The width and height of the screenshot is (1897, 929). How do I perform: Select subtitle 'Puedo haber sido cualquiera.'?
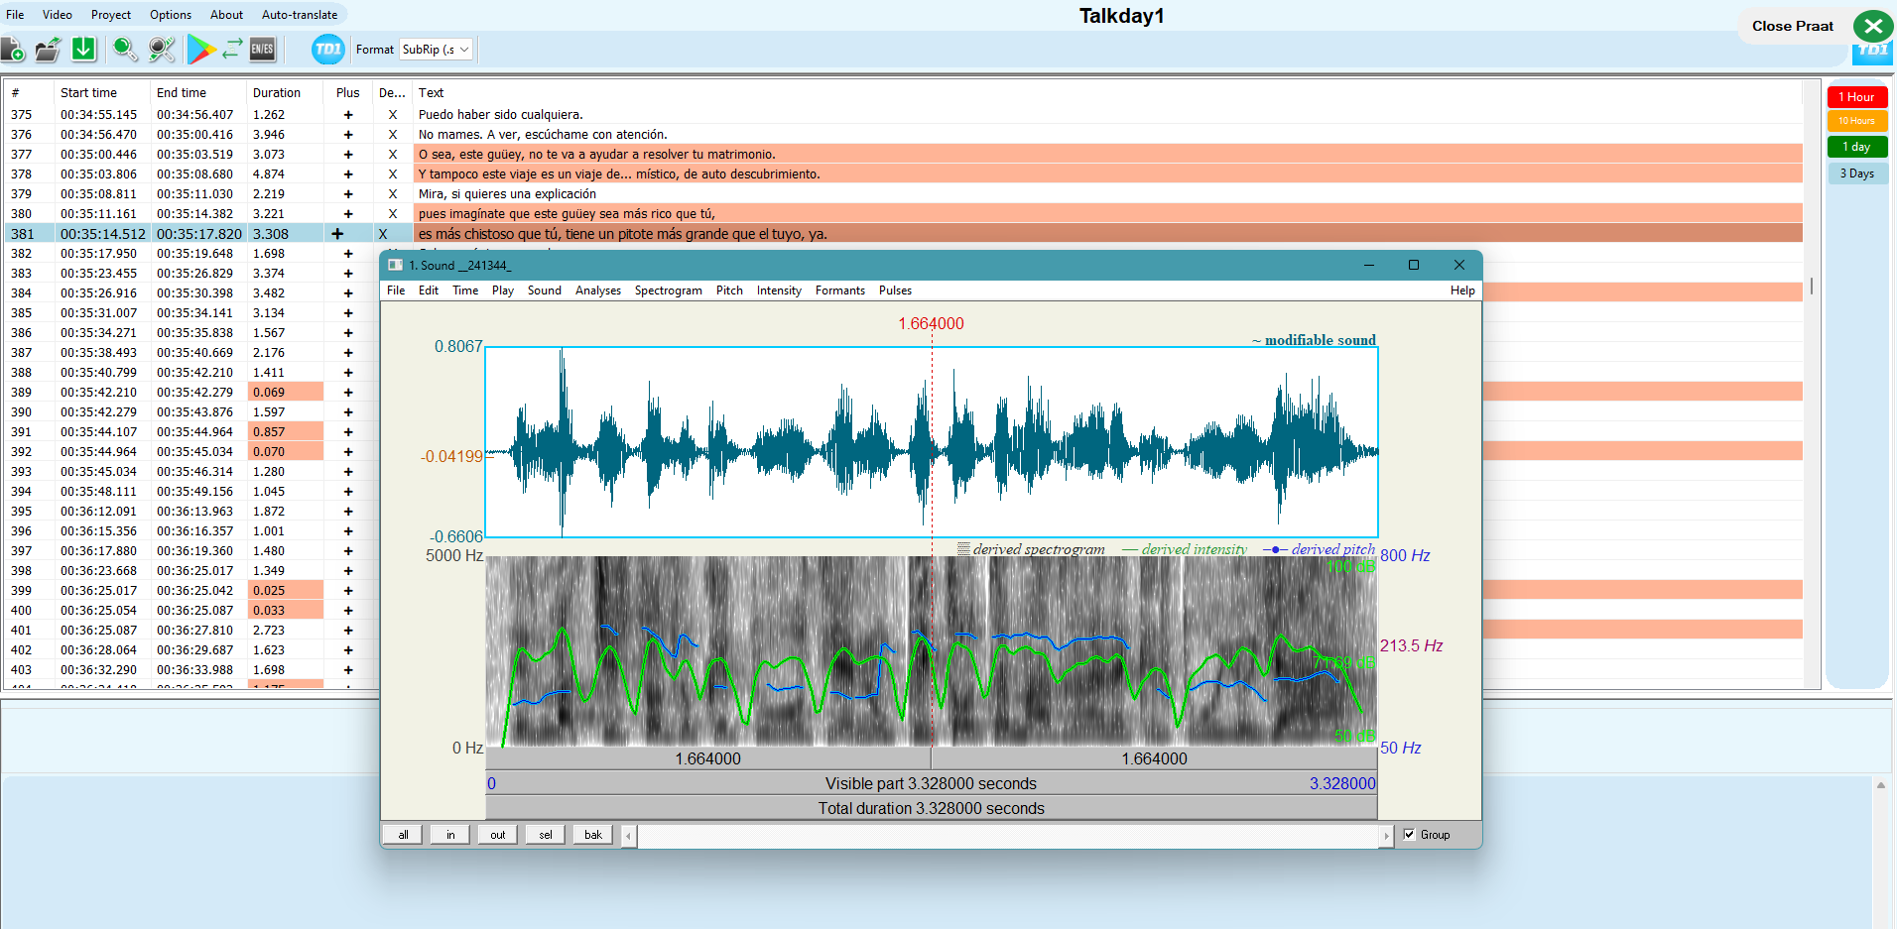(501, 115)
